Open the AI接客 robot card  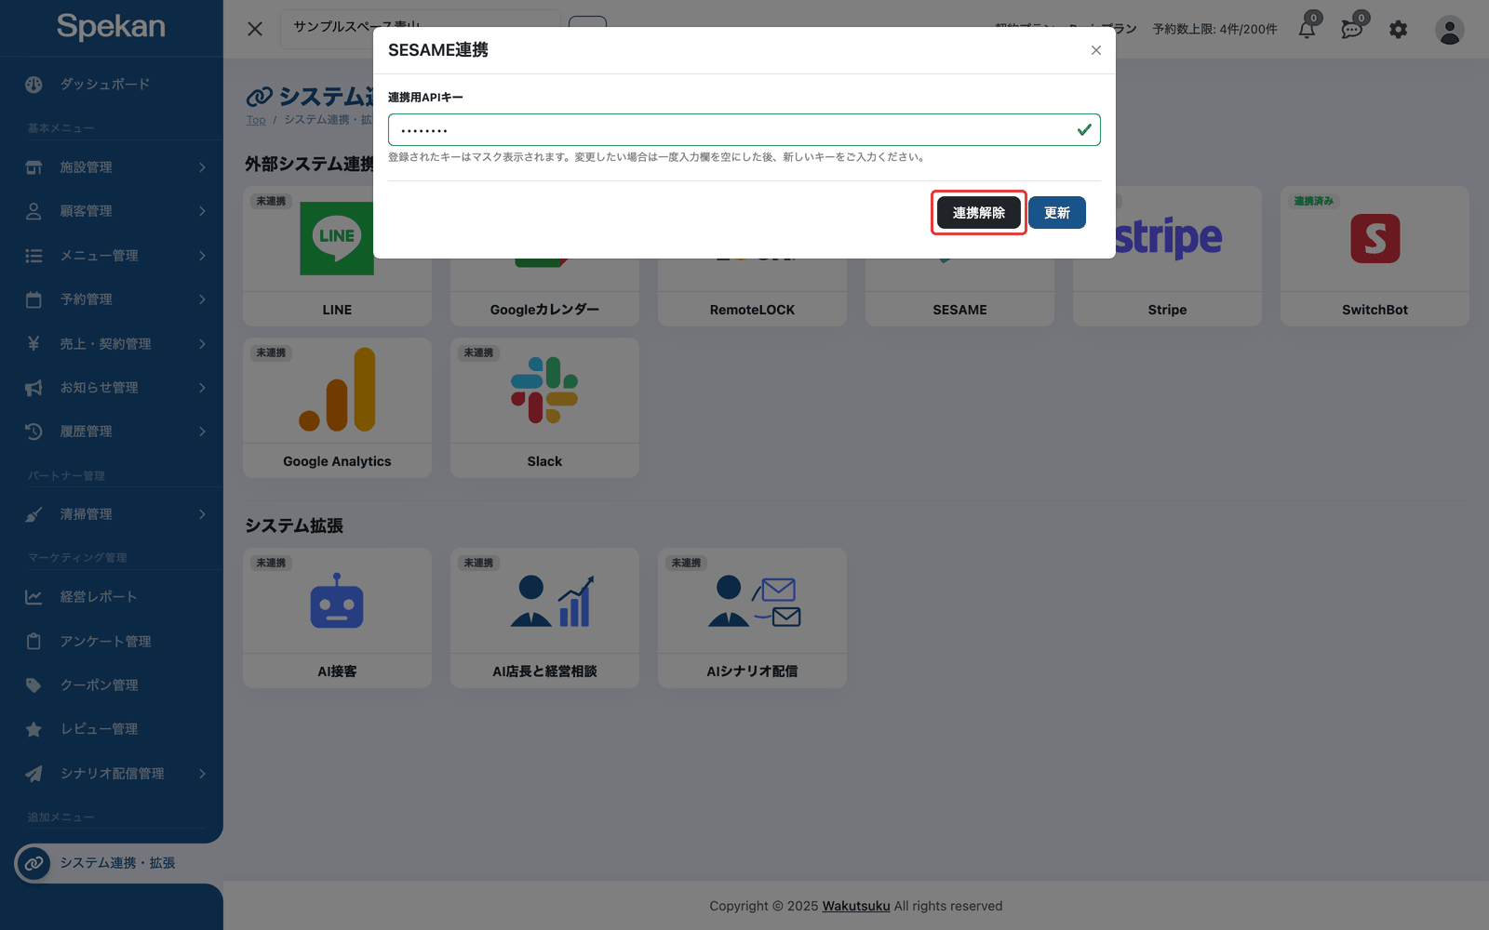337,618
